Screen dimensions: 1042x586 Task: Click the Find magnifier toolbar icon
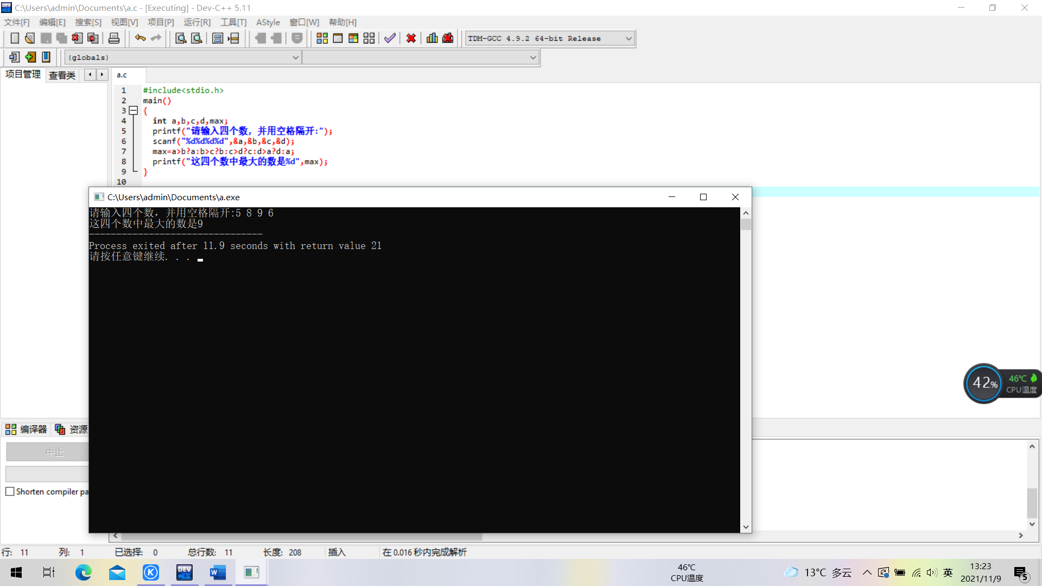click(x=181, y=38)
